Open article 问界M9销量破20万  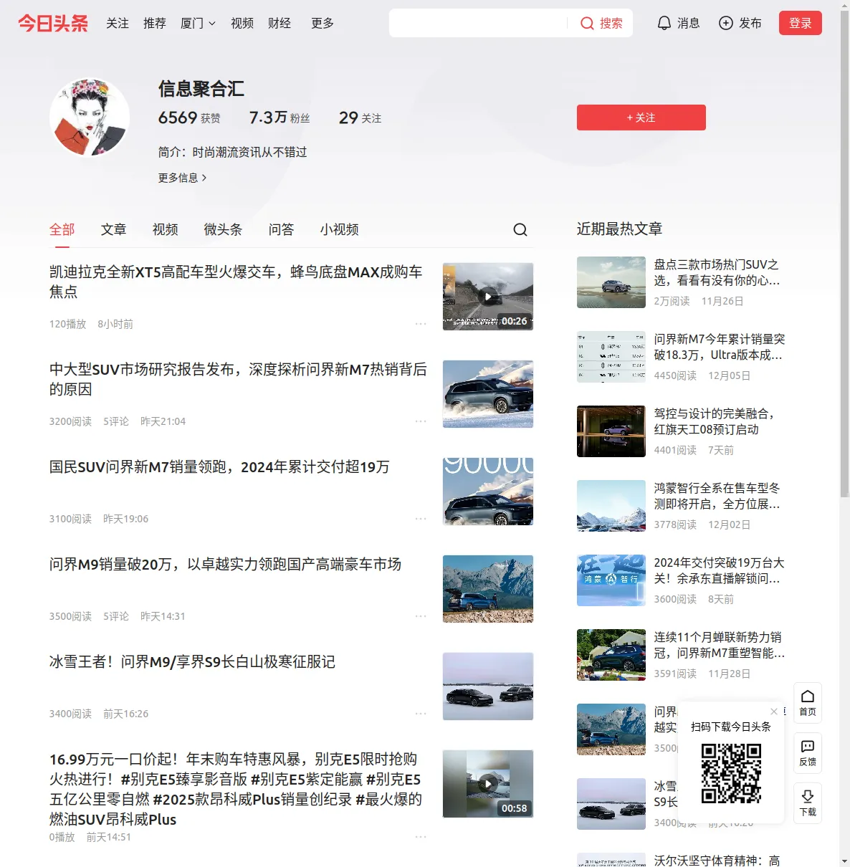(225, 565)
